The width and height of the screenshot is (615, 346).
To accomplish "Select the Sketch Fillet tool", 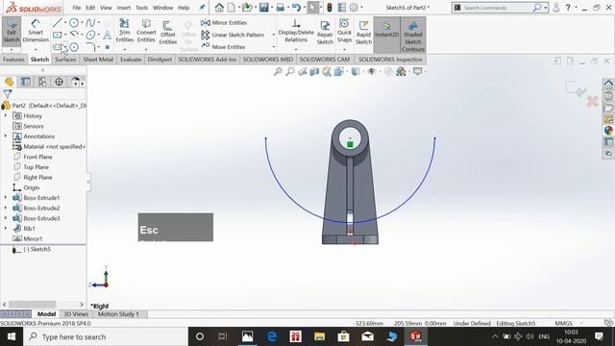I will coord(90,47).
